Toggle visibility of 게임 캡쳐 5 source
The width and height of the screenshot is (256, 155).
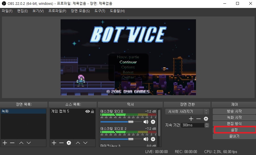(88, 111)
